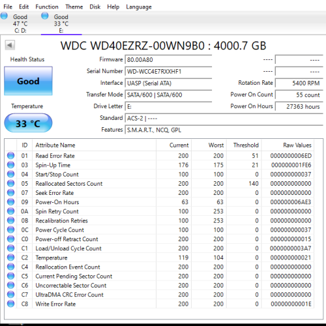The height and width of the screenshot is (326, 326).
Task: Click raw value 000000006AE3
Action: click(x=291, y=202)
